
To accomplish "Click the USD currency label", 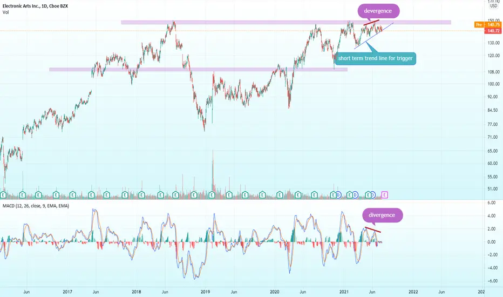I will tap(493, 6).
